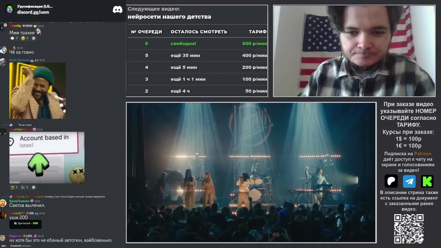The image size is (441, 248).
Task: Add a reaction to the Israel image message
Action: pyautogui.click(x=33, y=187)
